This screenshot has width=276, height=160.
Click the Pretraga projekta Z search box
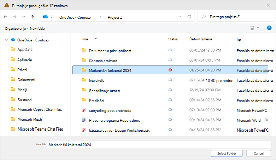(236, 17)
